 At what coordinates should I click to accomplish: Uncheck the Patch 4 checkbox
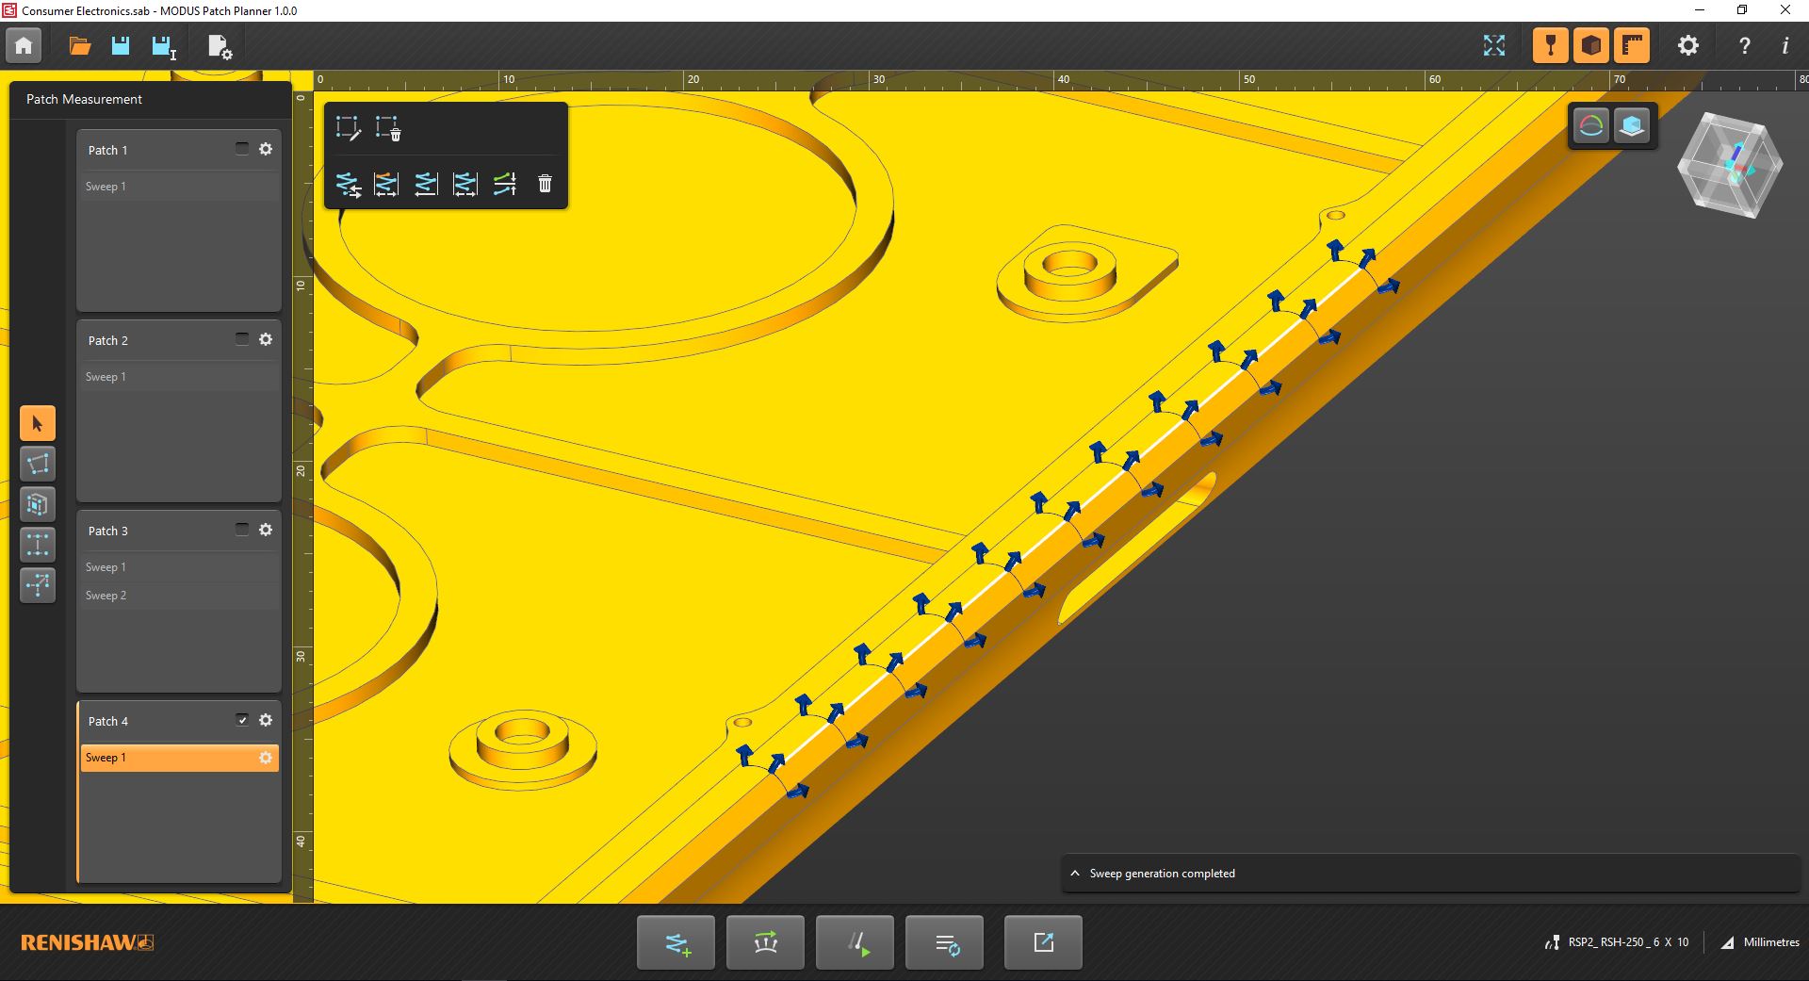coord(242,720)
